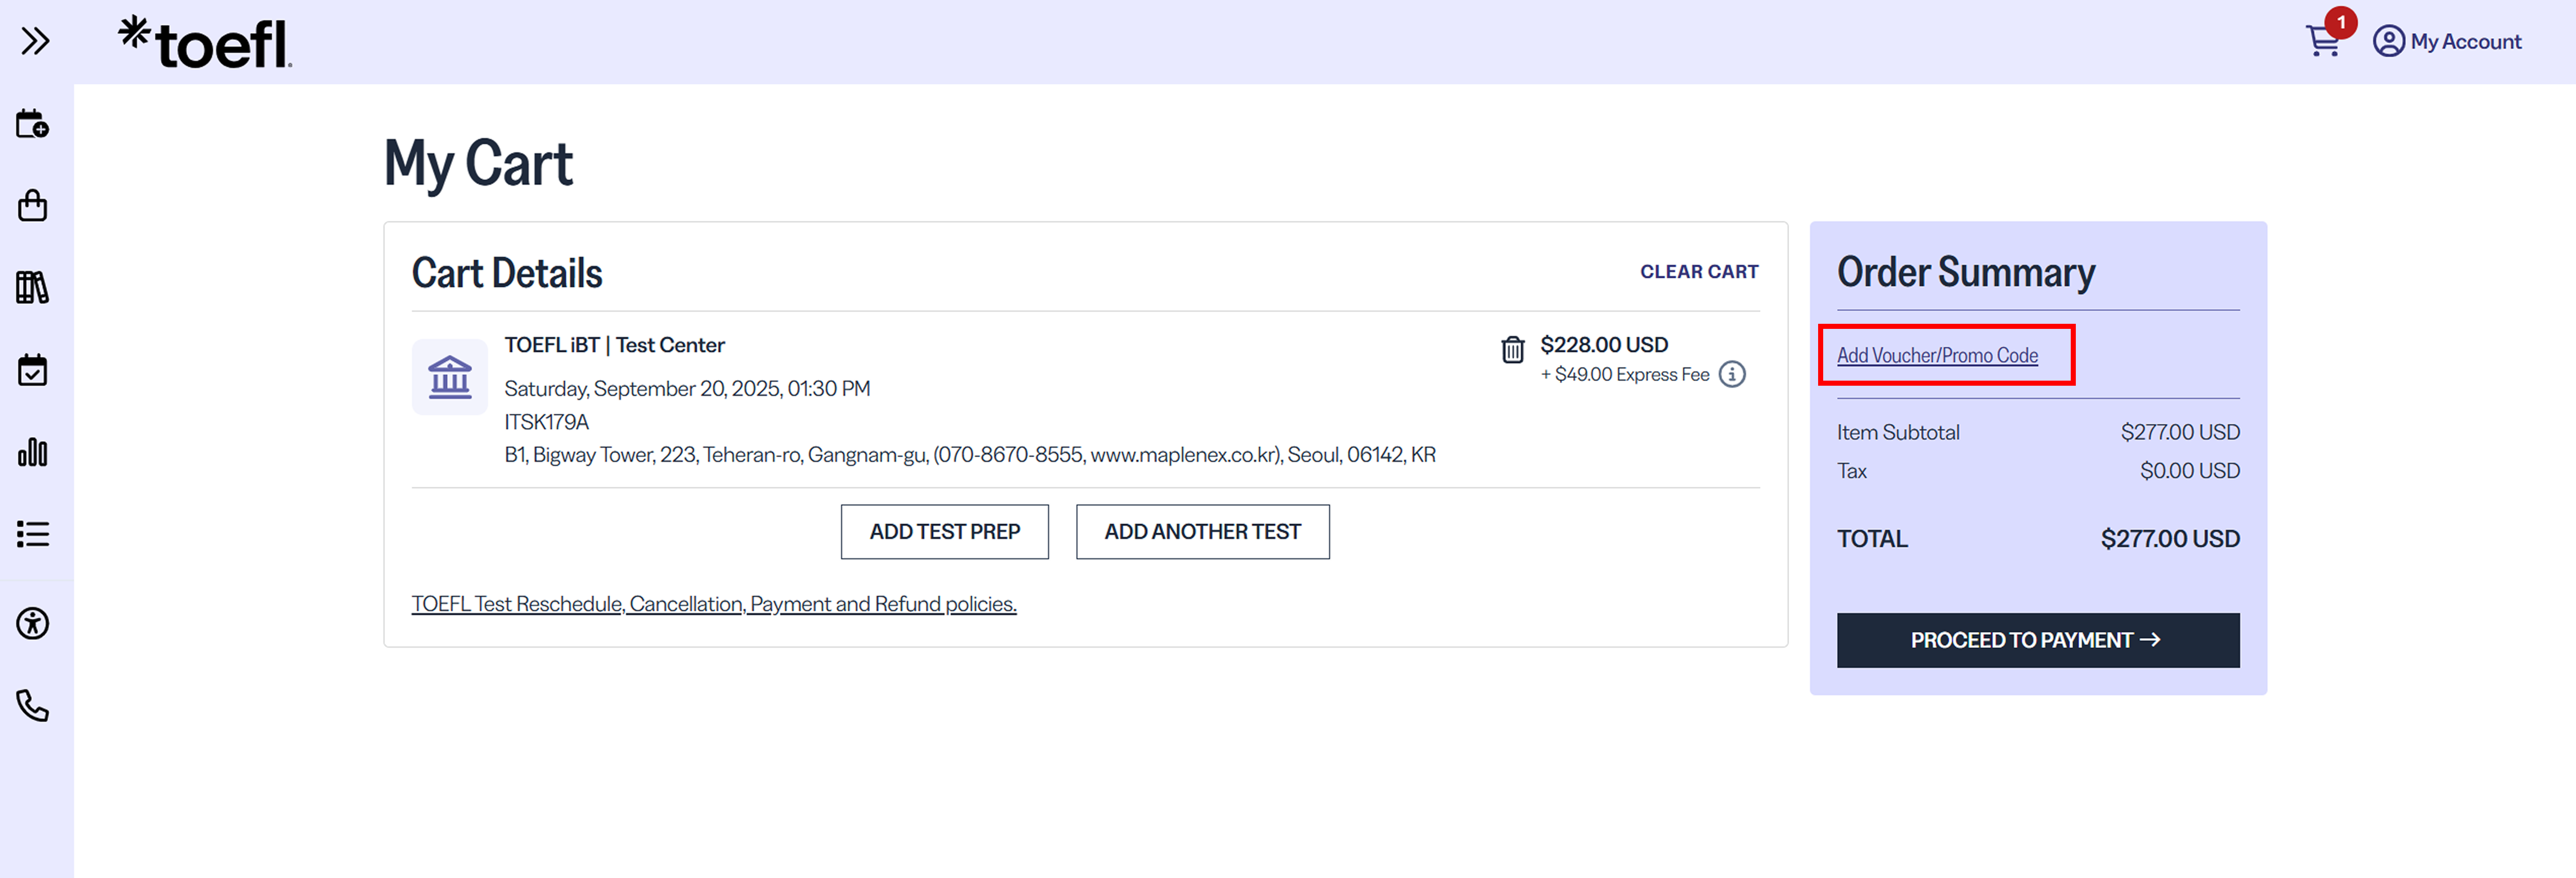Expand the sidebar with double chevron
The width and height of the screenshot is (2576, 878).
[x=35, y=41]
